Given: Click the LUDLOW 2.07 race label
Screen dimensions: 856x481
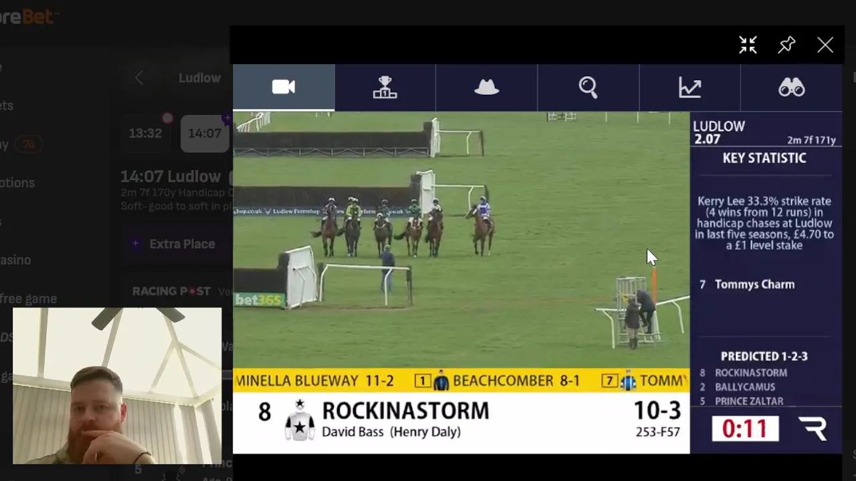Looking at the screenshot, I should [x=719, y=132].
